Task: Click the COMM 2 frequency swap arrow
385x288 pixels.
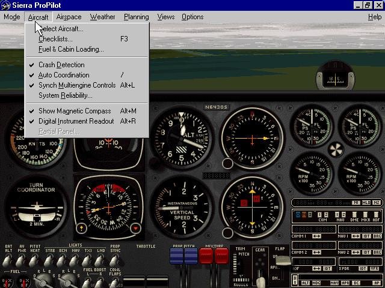Action: (x=317, y=252)
